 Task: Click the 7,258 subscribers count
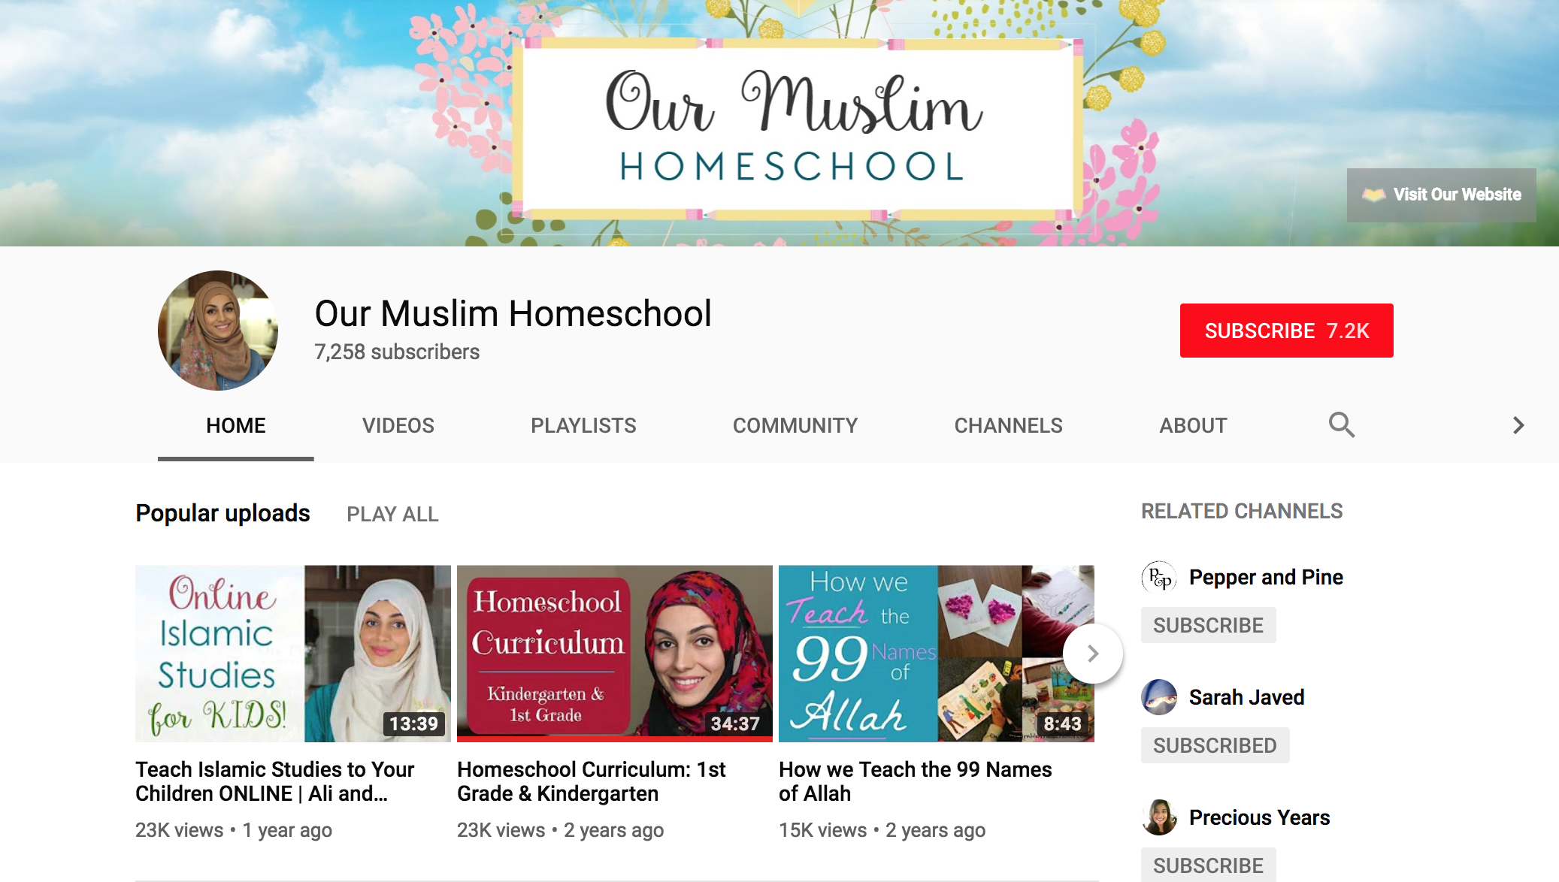397,352
